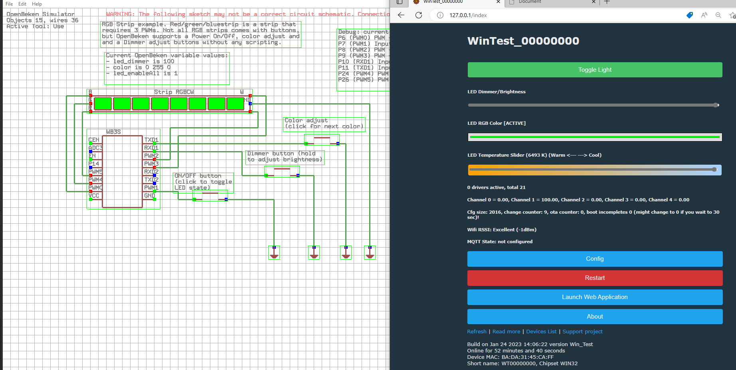Adjust the LED Temperature slider

(x=595, y=170)
